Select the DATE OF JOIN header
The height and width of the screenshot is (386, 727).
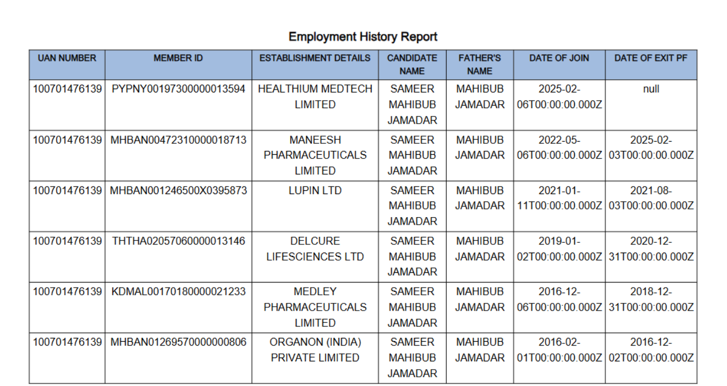click(559, 58)
